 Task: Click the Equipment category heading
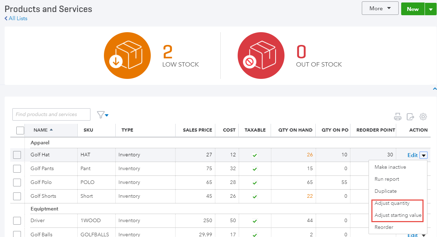[44, 209]
